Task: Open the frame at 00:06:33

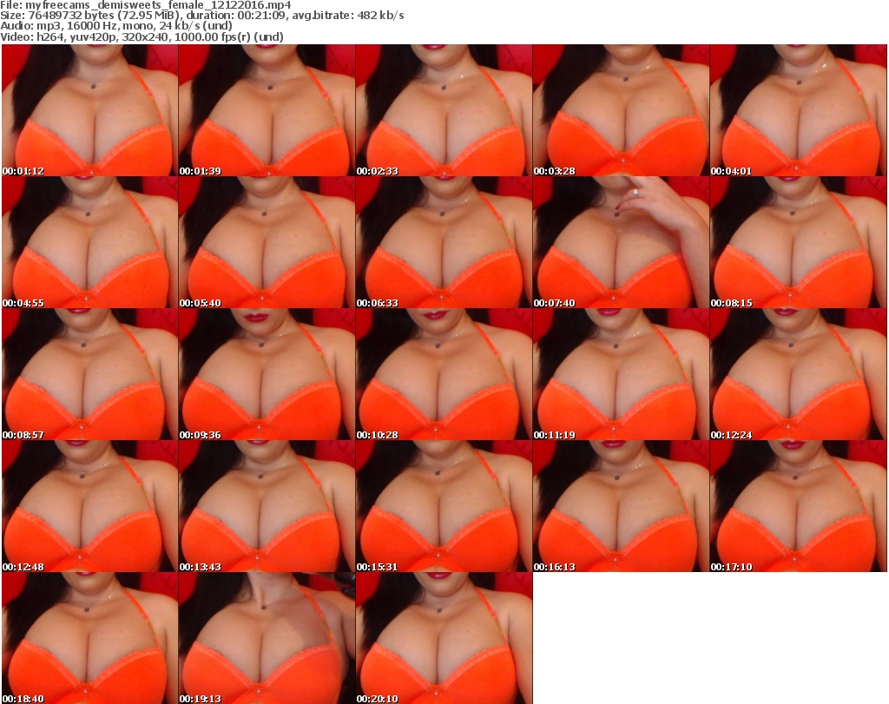Action: (x=444, y=242)
